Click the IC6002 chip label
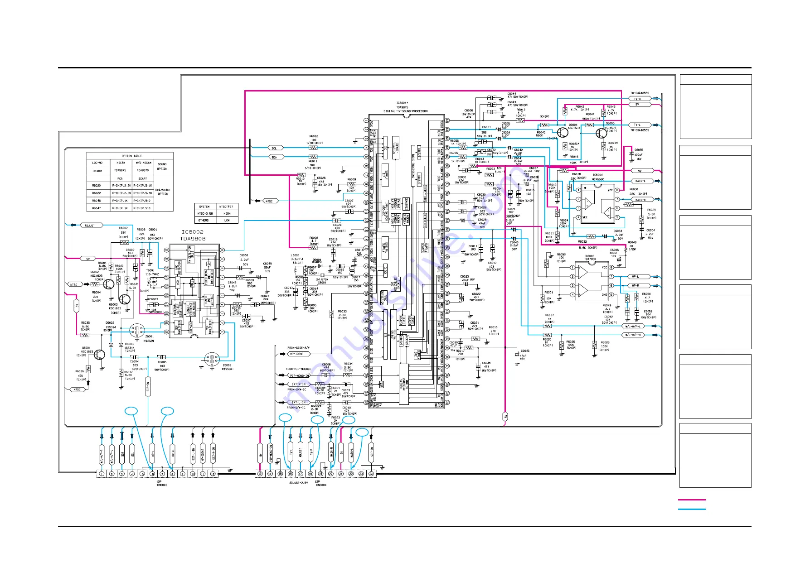 point(193,232)
